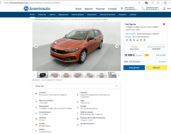Select the fourth car thumbnail
The height and width of the screenshot is (134, 171).
(78, 75)
